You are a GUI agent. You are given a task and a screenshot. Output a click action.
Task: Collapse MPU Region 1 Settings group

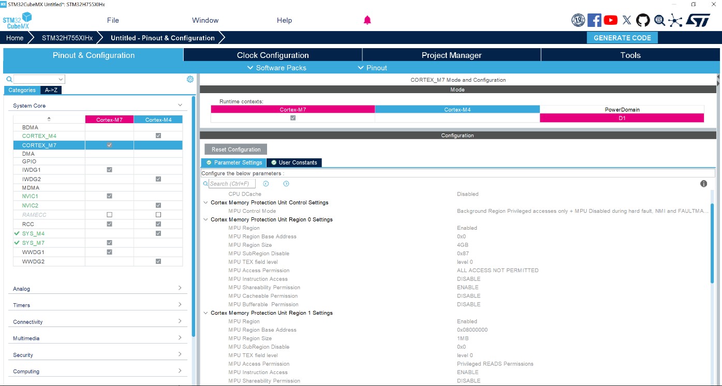coord(206,313)
